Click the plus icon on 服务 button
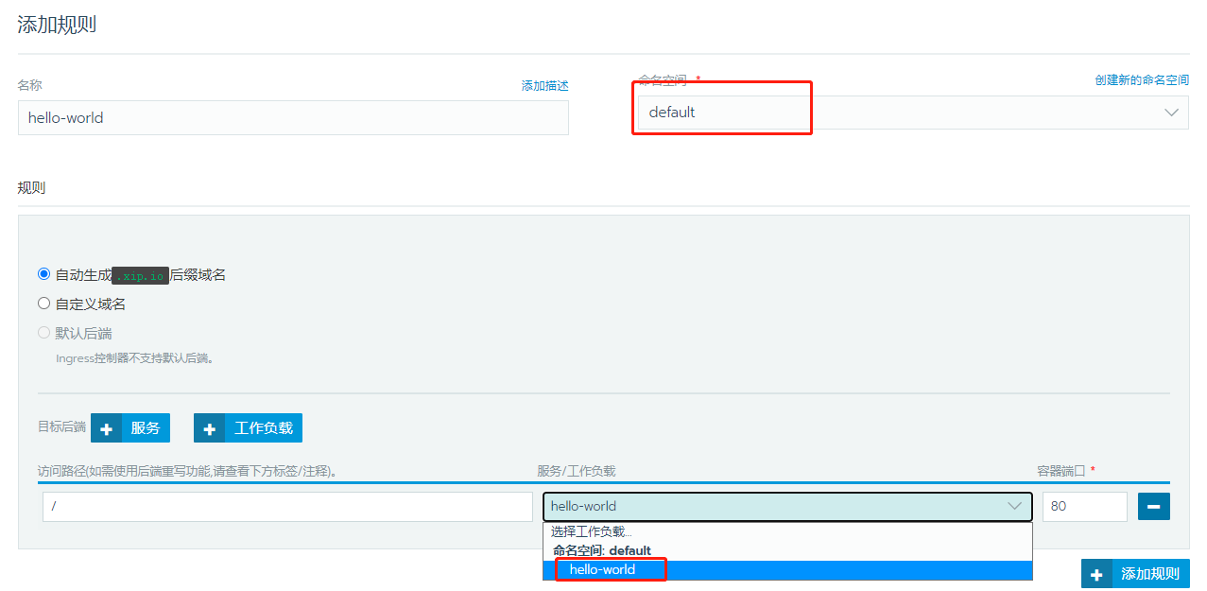 point(106,428)
